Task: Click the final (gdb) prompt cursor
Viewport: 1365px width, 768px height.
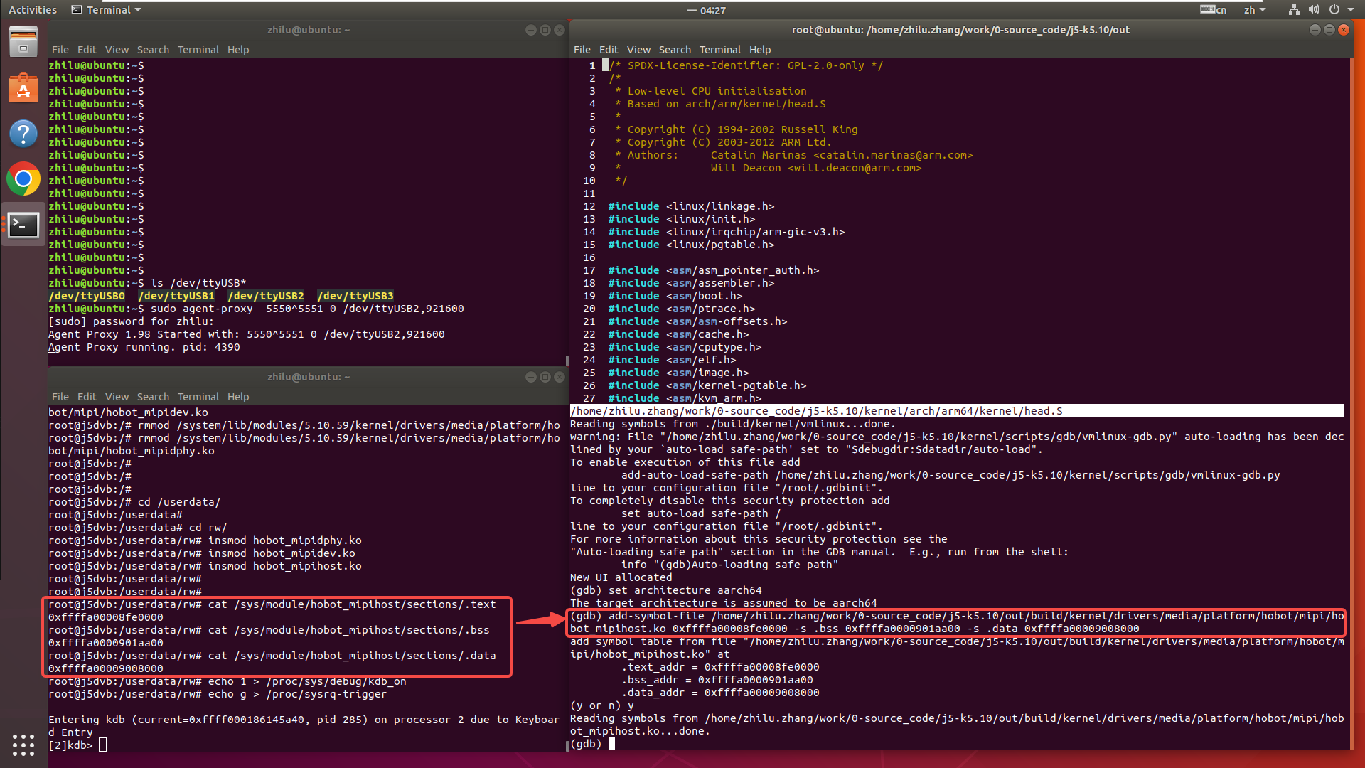Action: (611, 744)
